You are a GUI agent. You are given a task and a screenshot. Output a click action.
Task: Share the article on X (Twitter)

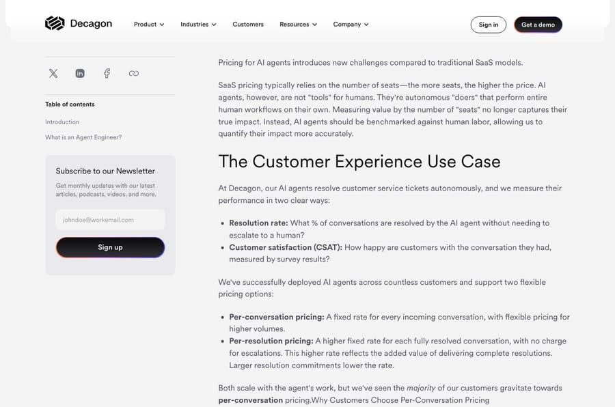click(x=53, y=73)
